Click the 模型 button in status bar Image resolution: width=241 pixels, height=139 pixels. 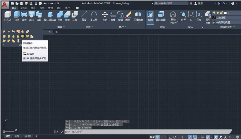click(152, 137)
